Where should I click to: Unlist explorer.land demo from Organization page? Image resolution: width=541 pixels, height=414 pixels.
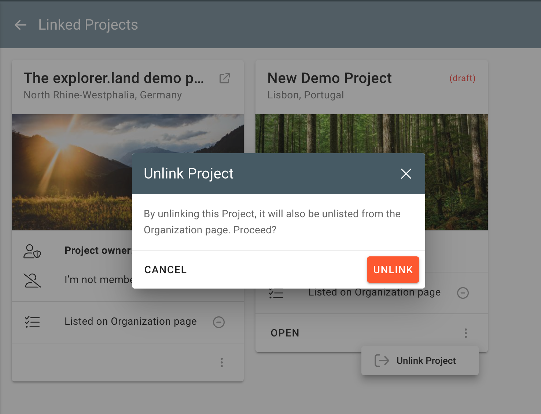coord(219,322)
